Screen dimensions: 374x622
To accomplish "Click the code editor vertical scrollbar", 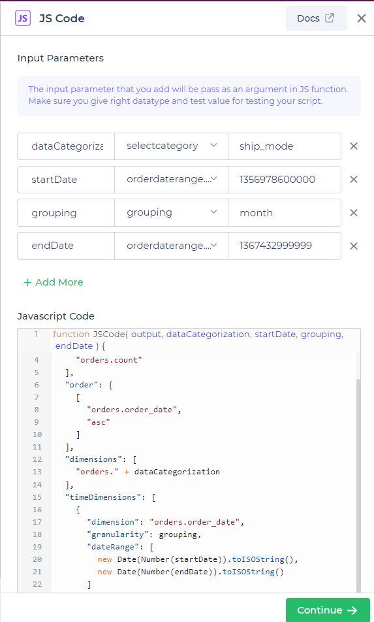I will pos(358,485).
